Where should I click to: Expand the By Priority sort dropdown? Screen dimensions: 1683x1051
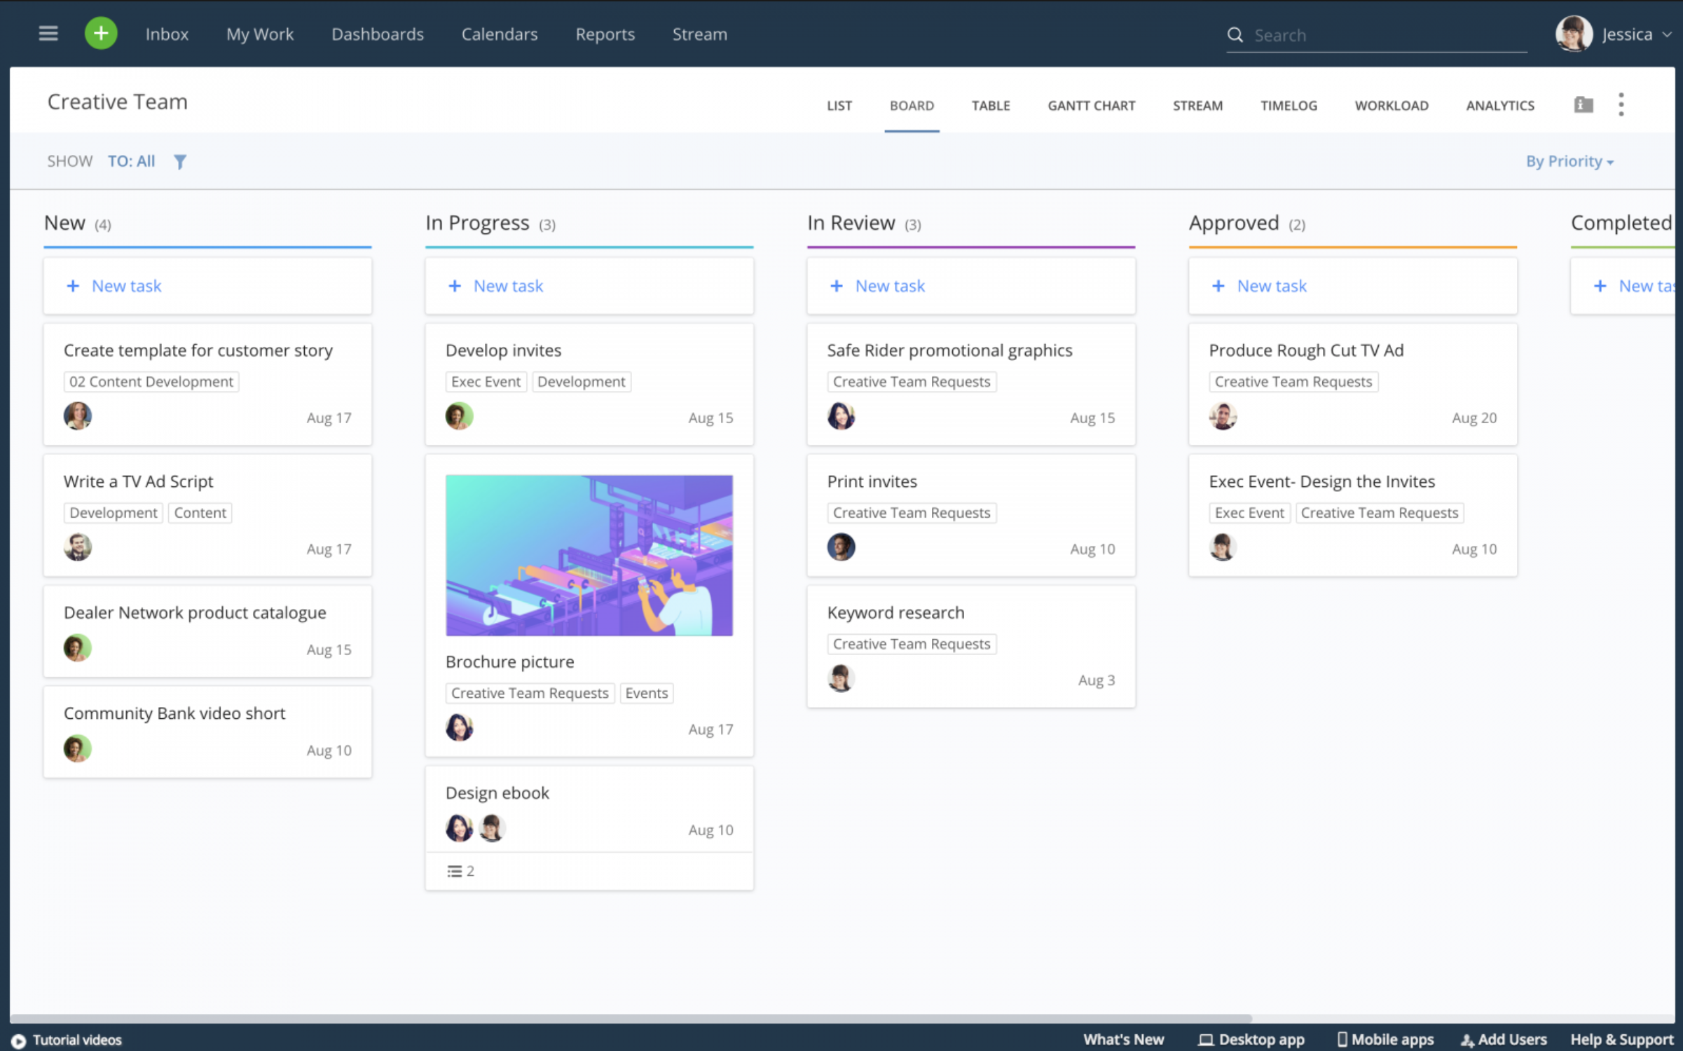1569,162
